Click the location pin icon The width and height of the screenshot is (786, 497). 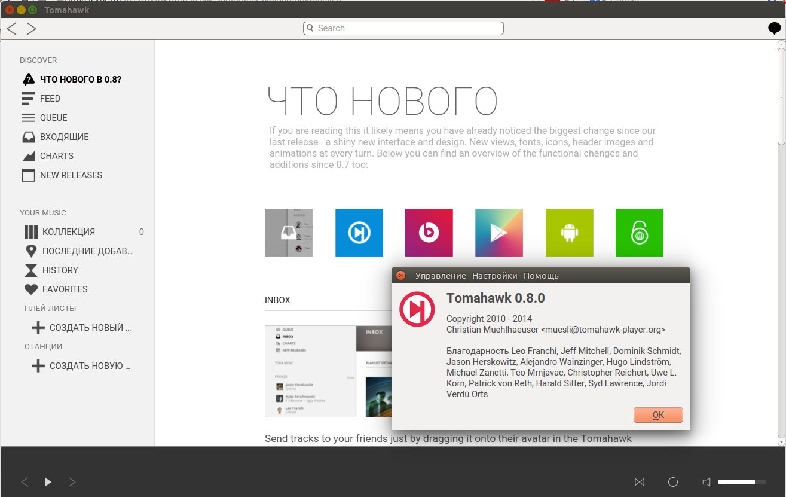click(31, 251)
